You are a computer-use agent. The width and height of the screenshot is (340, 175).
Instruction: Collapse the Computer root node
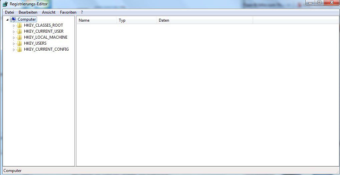point(8,20)
